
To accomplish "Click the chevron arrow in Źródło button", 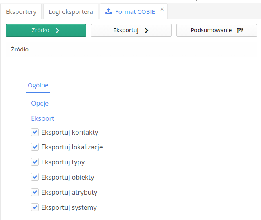I will point(57,30).
